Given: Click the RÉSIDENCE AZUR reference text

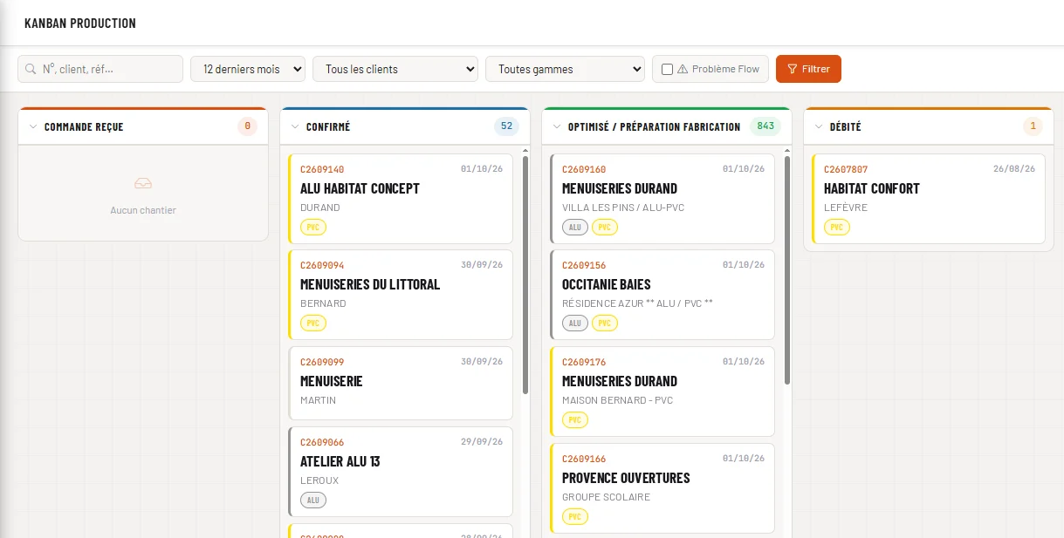Looking at the screenshot, I should (x=638, y=303).
